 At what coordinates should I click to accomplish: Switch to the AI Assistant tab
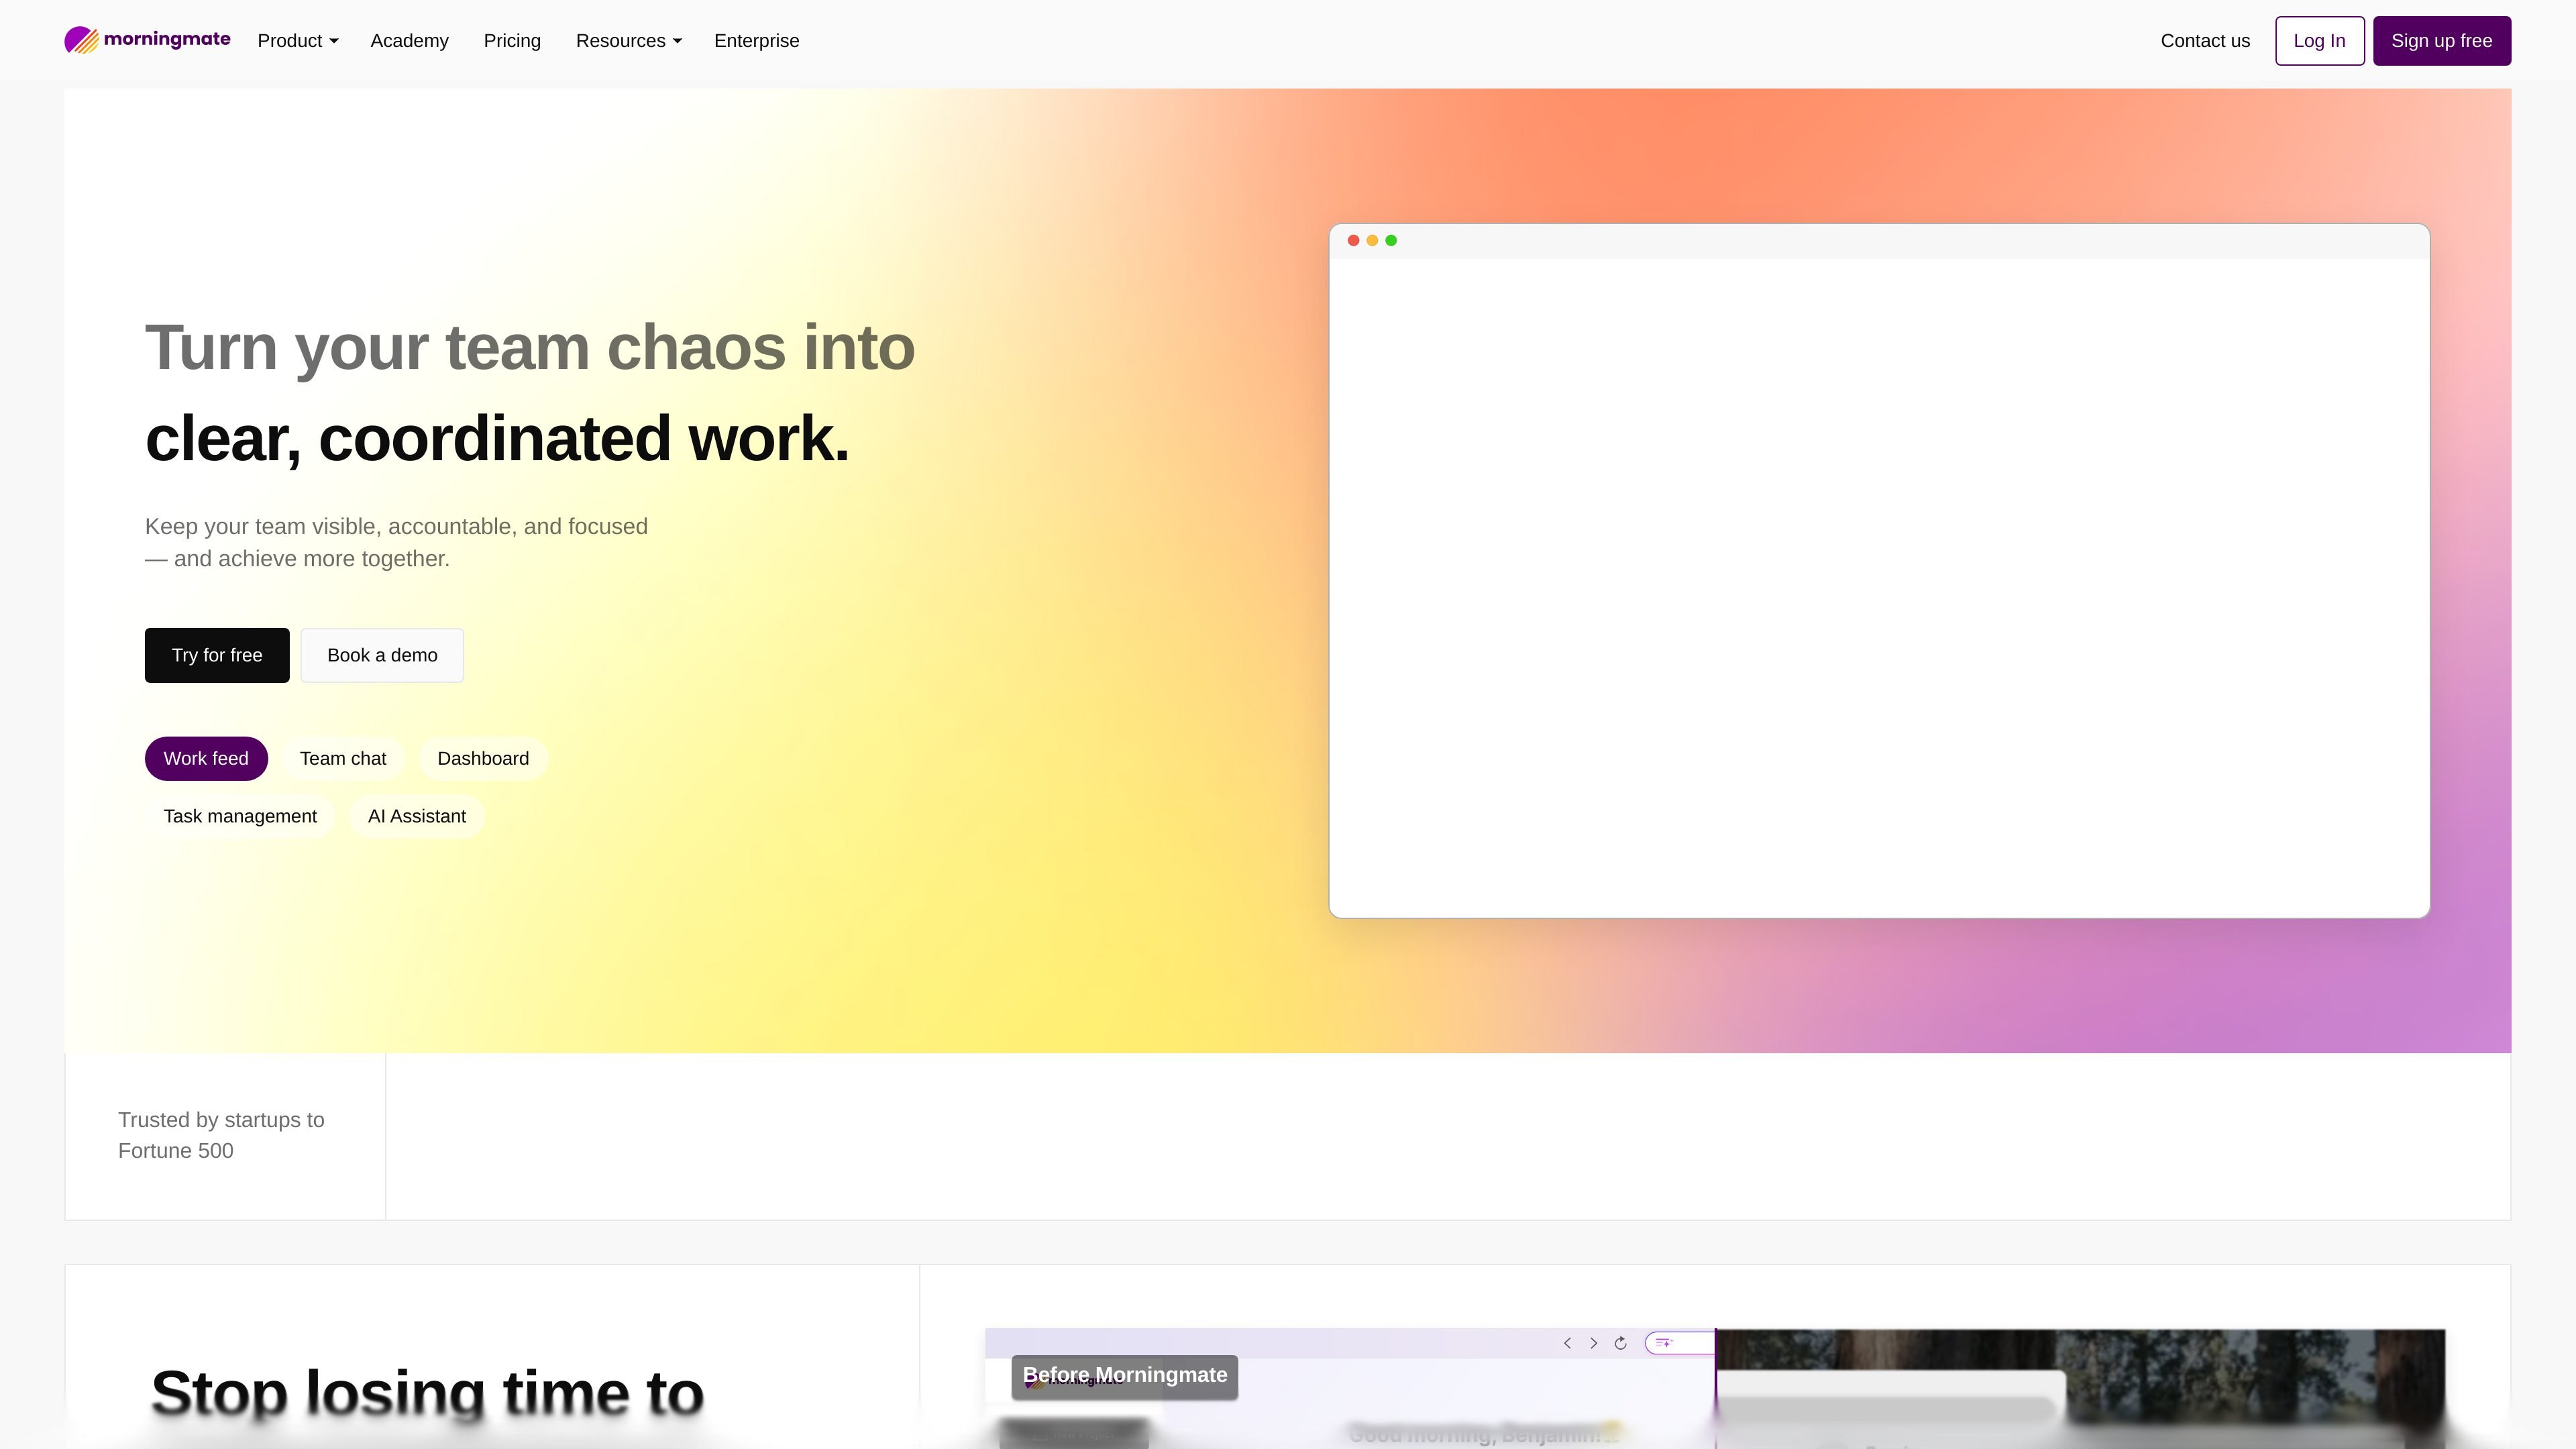point(417,816)
